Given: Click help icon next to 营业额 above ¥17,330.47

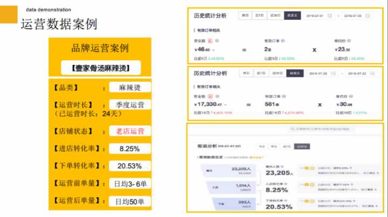Looking at the screenshot, I should pos(217,96).
